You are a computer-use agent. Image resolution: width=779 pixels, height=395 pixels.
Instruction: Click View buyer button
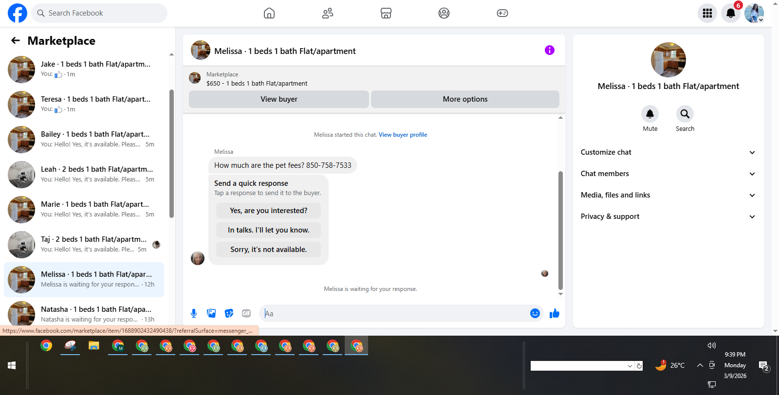[279, 99]
